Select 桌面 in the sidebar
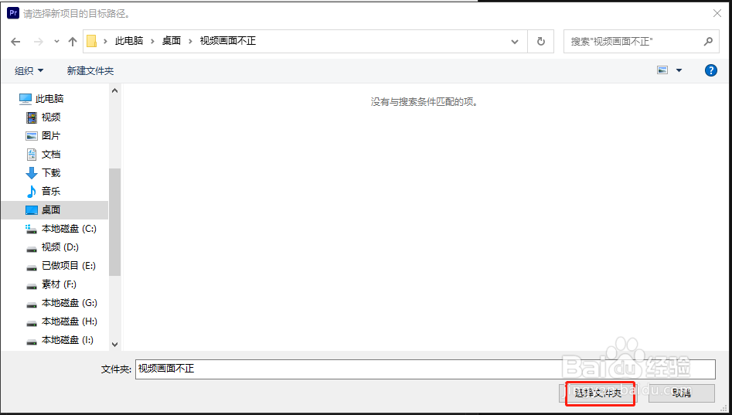 coord(54,210)
